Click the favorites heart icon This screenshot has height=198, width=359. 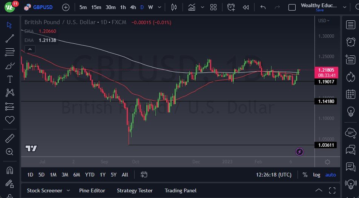click(x=10, y=120)
